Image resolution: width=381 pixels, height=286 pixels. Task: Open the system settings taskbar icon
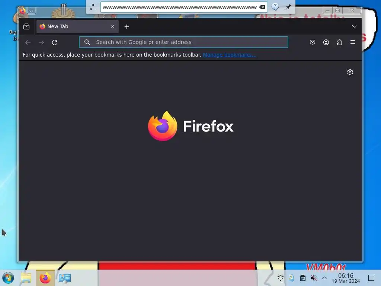point(64,278)
